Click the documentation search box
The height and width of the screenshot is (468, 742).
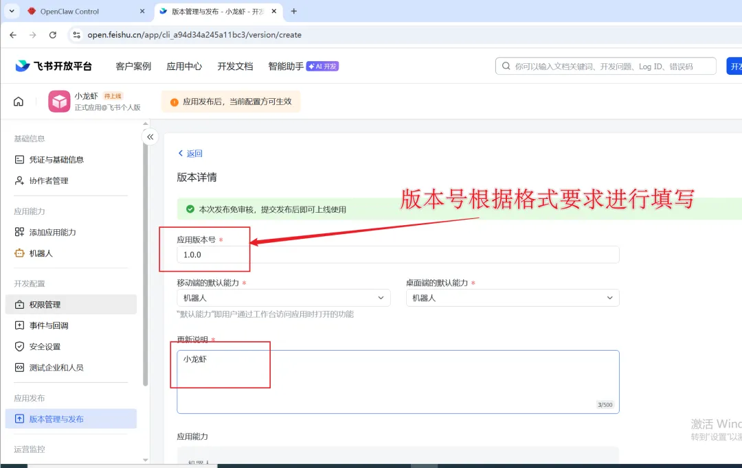tap(606, 66)
